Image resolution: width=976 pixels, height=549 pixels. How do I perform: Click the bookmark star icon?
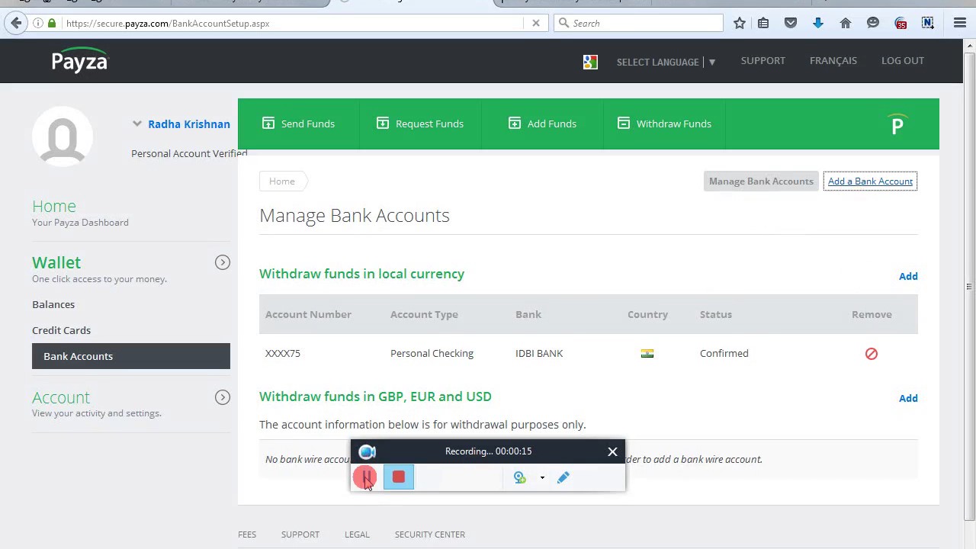pyautogui.click(x=739, y=23)
